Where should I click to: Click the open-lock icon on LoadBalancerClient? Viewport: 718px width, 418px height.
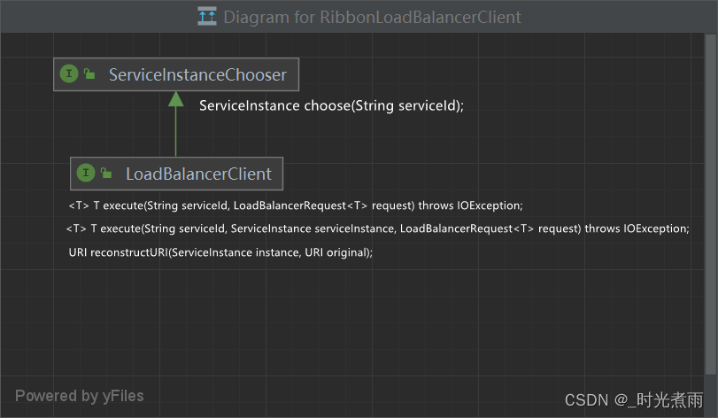point(106,173)
